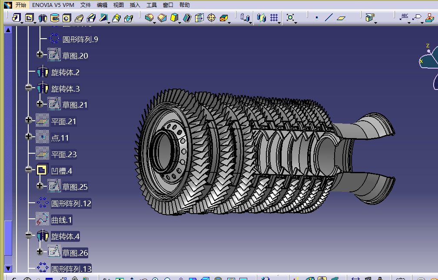This screenshot has height=280, width=438.
Task: Open the 插入 menu
Action: [135, 5]
